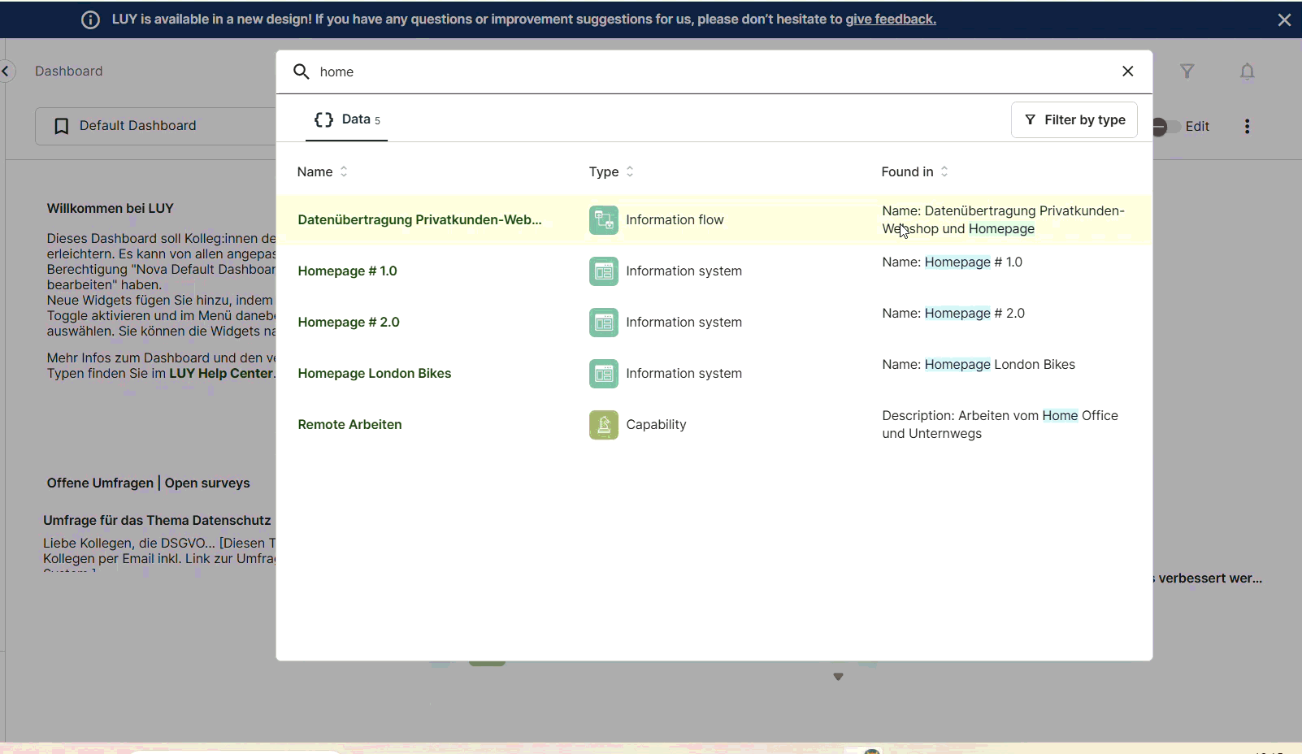Select the Data results tab
The width and height of the screenshot is (1302, 754).
click(347, 119)
